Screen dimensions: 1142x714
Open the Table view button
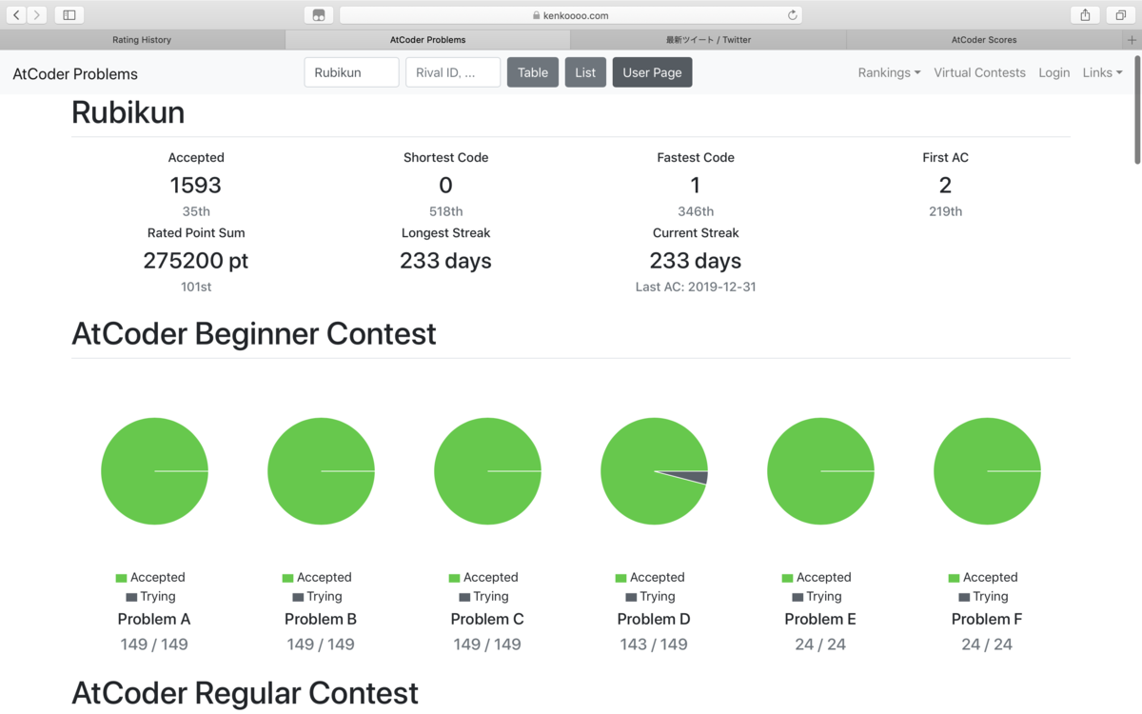[x=533, y=72]
